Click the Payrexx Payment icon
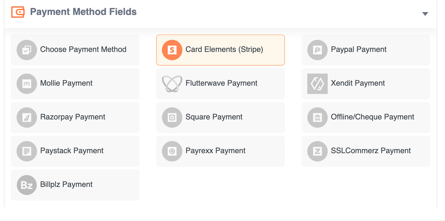Viewport: 445px width, 221px height. point(172,151)
